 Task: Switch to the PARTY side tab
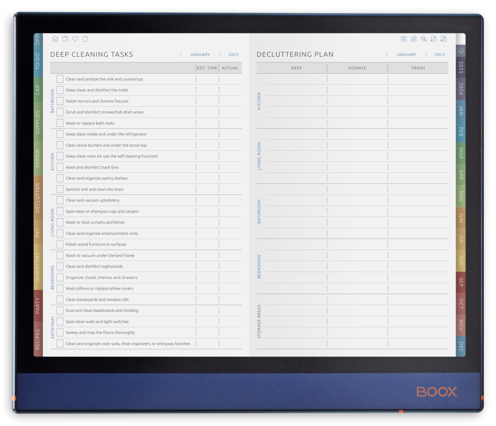click(38, 306)
